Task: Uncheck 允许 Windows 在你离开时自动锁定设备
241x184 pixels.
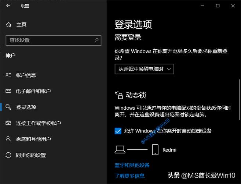Action: 118,131
